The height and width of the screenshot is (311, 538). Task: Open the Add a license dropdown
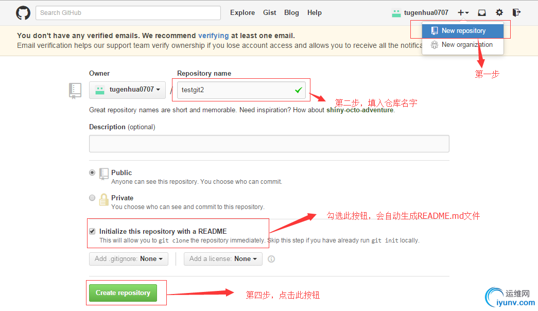click(223, 259)
